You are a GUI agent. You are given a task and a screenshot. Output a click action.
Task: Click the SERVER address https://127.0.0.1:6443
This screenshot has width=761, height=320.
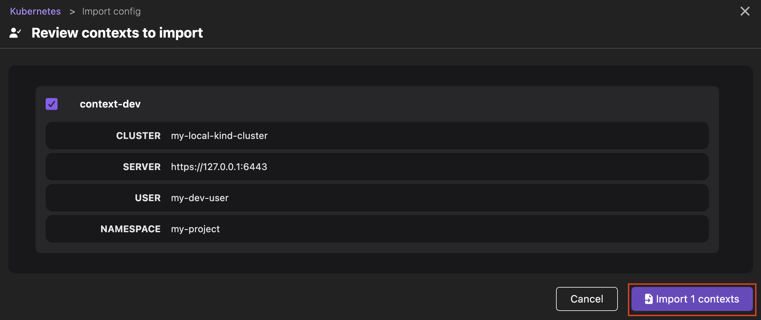(219, 167)
